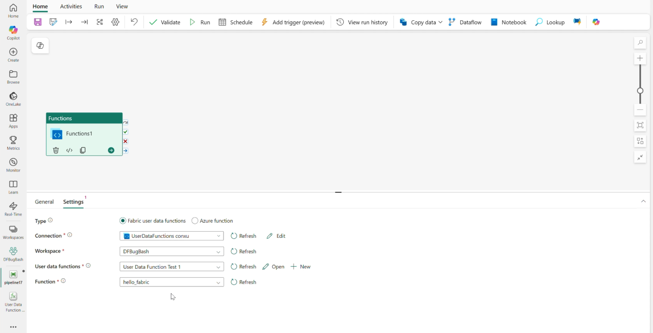The height and width of the screenshot is (333, 653).
Task: Click the chat bubbles icon in toolbar
Action: pos(577,22)
